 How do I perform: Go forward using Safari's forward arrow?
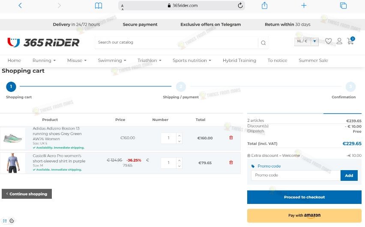click(59, 6)
